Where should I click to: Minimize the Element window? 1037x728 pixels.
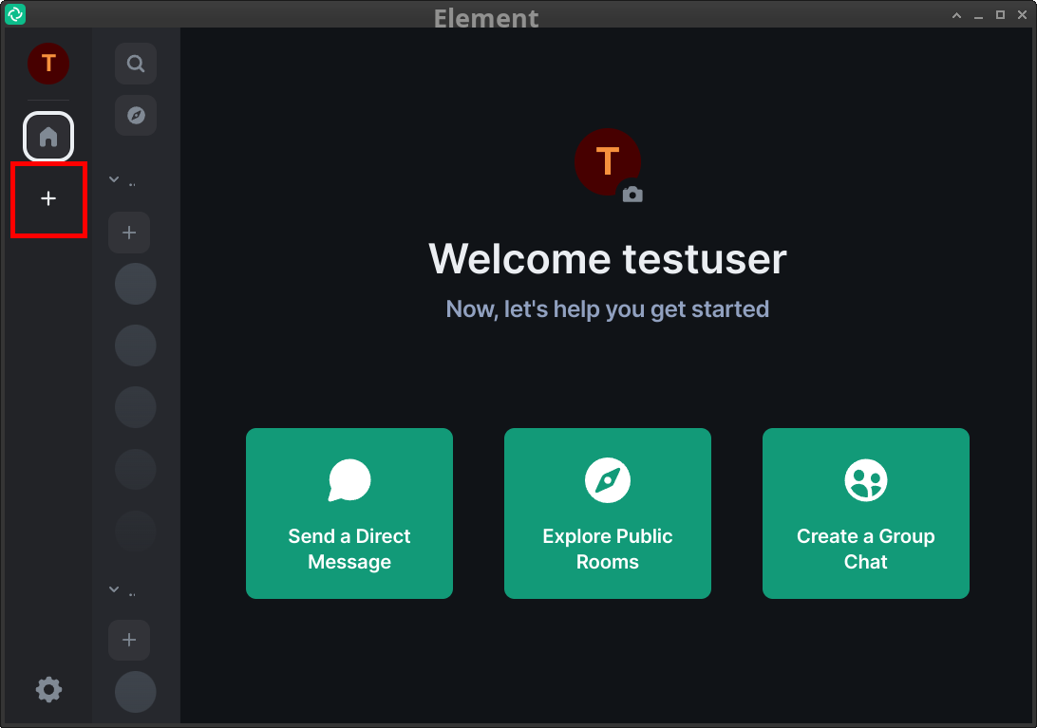978,14
